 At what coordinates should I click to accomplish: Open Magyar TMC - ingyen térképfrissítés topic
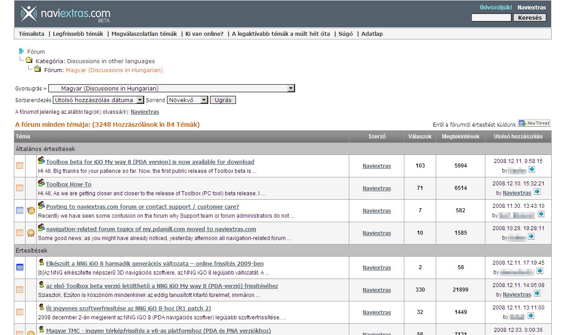click(159, 331)
